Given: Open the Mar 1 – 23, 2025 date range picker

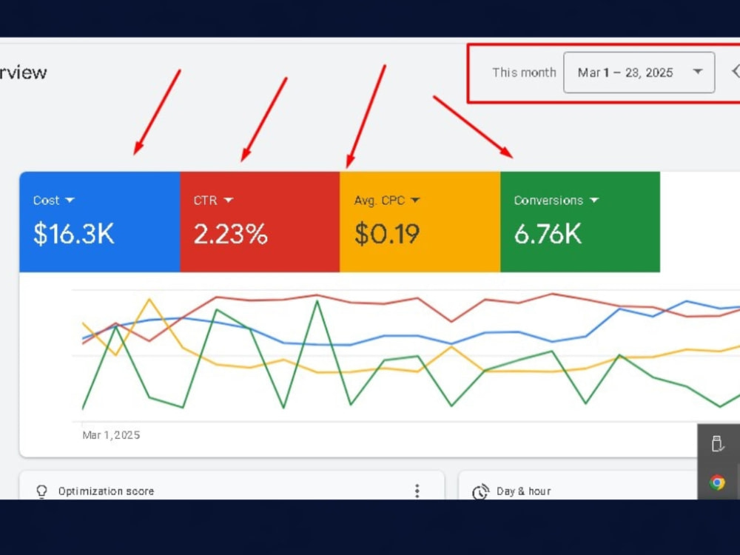Looking at the screenshot, I should pyautogui.click(x=639, y=73).
